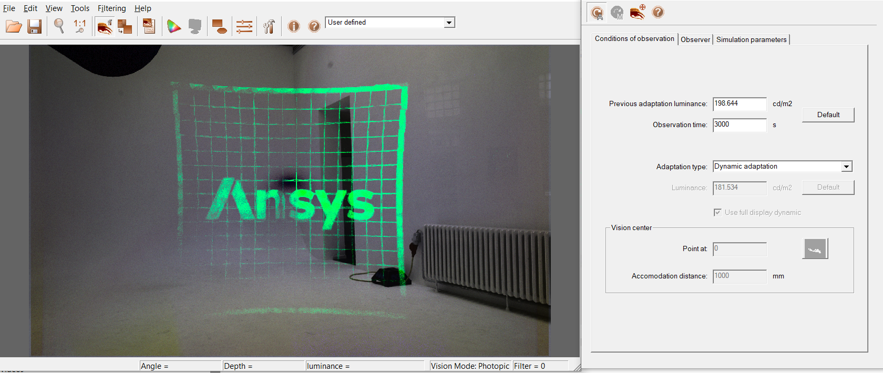Click the overlapping squares toolbar icon
Image resolution: width=883 pixels, height=373 pixels.
(125, 26)
